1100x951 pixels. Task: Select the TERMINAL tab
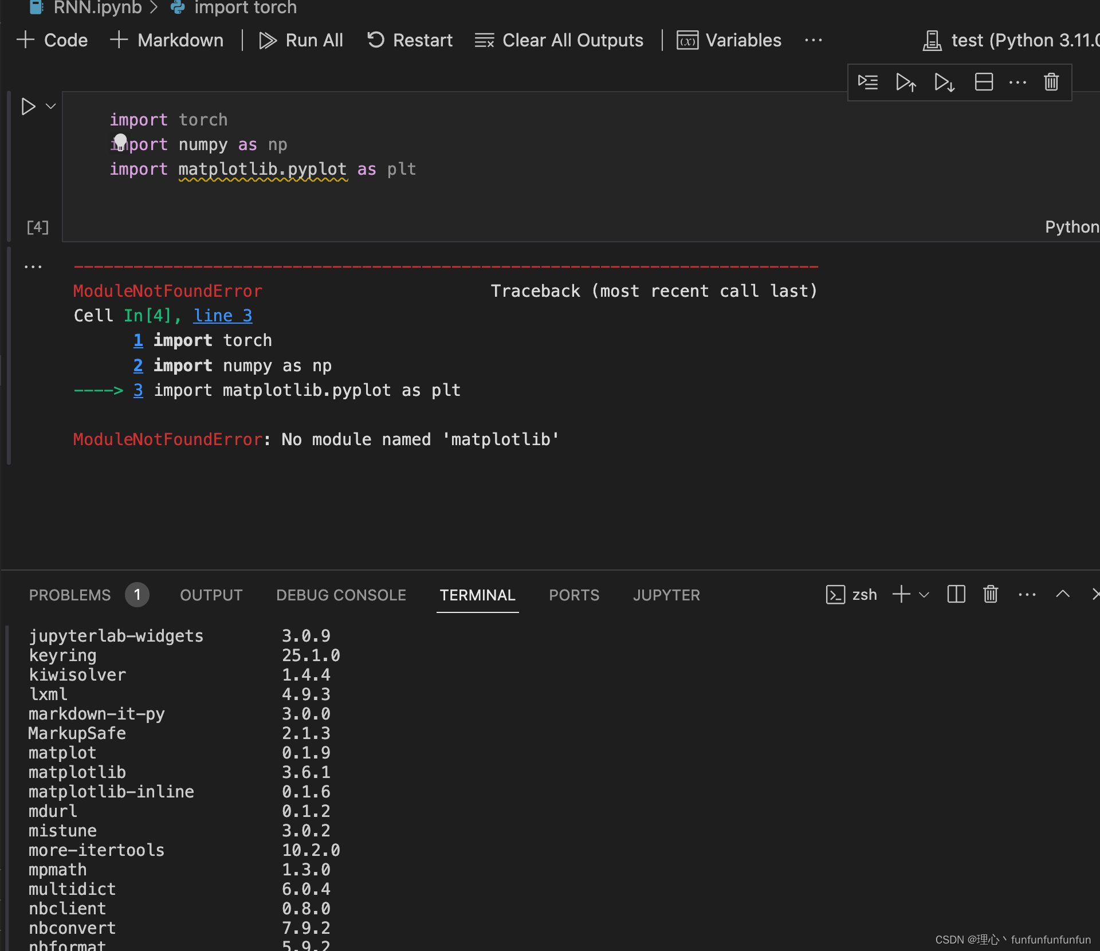coord(477,595)
